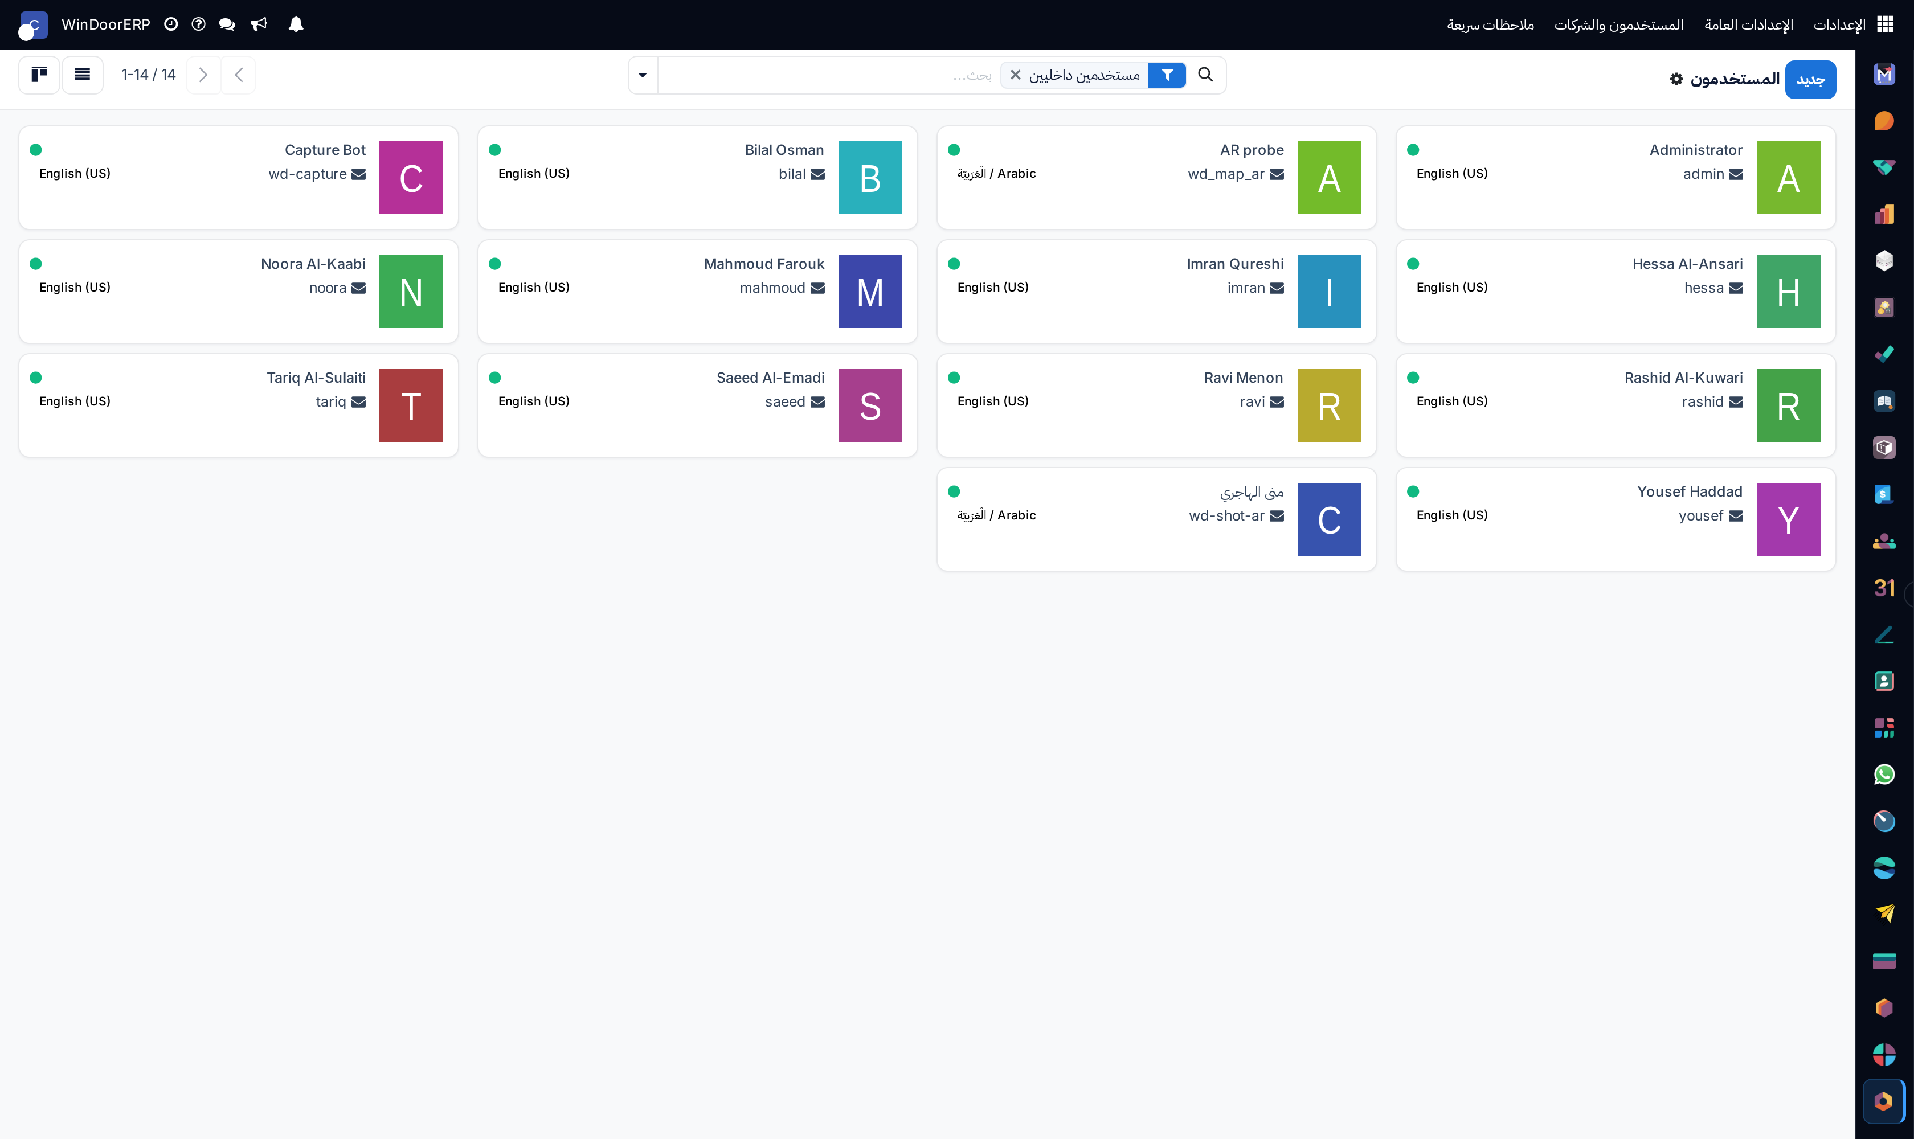Open the gauge dial app icon
Image resolution: width=1914 pixels, height=1139 pixels.
(x=1884, y=821)
